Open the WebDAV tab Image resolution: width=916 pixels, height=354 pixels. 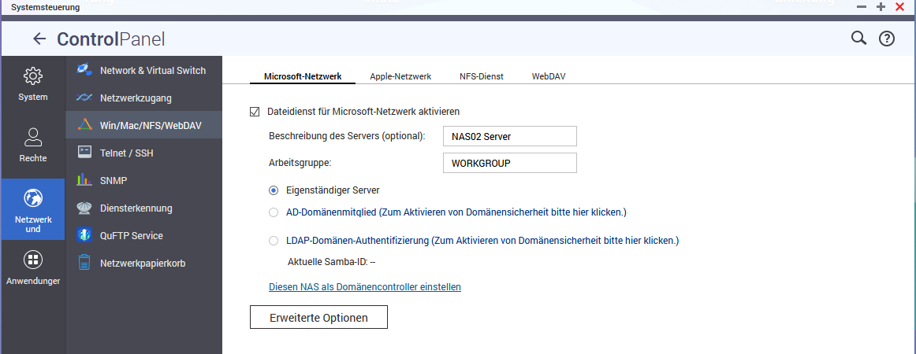[x=549, y=76]
